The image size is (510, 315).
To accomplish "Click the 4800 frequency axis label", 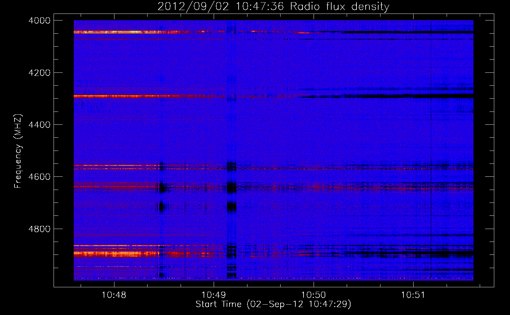I will 39,229.
